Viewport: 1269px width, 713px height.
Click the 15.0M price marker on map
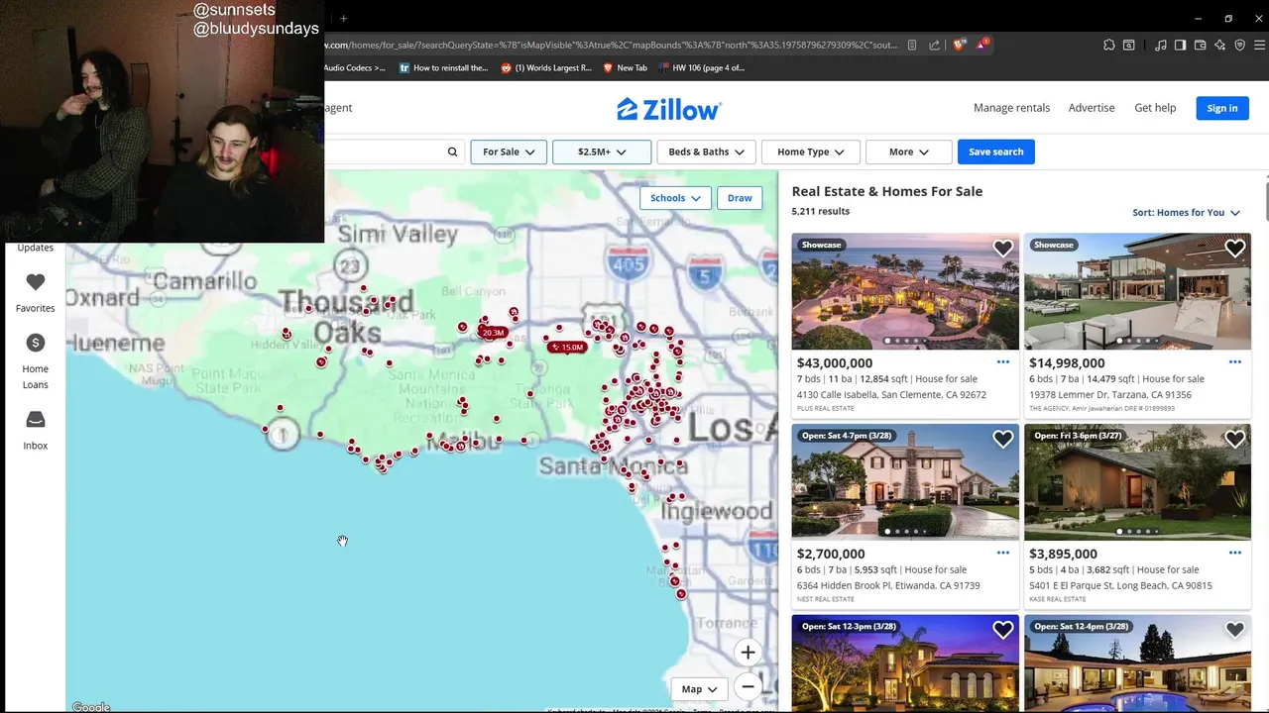pos(567,348)
